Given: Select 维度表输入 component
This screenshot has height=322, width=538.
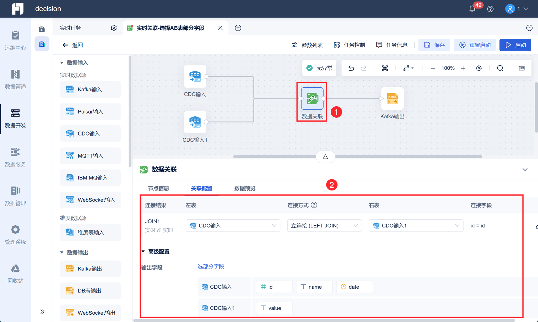Looking at the screenshot, I should (x=90, y=232).
